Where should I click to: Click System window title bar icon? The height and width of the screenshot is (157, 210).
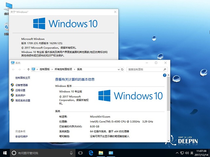click(x=12, y=63)
